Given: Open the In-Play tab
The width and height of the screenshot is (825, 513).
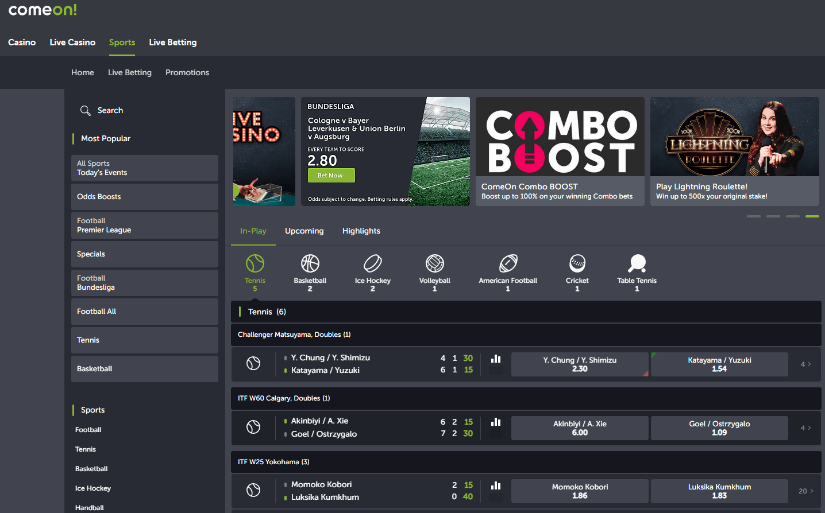Looking at the screenshot, I should [x=253, y=231].
